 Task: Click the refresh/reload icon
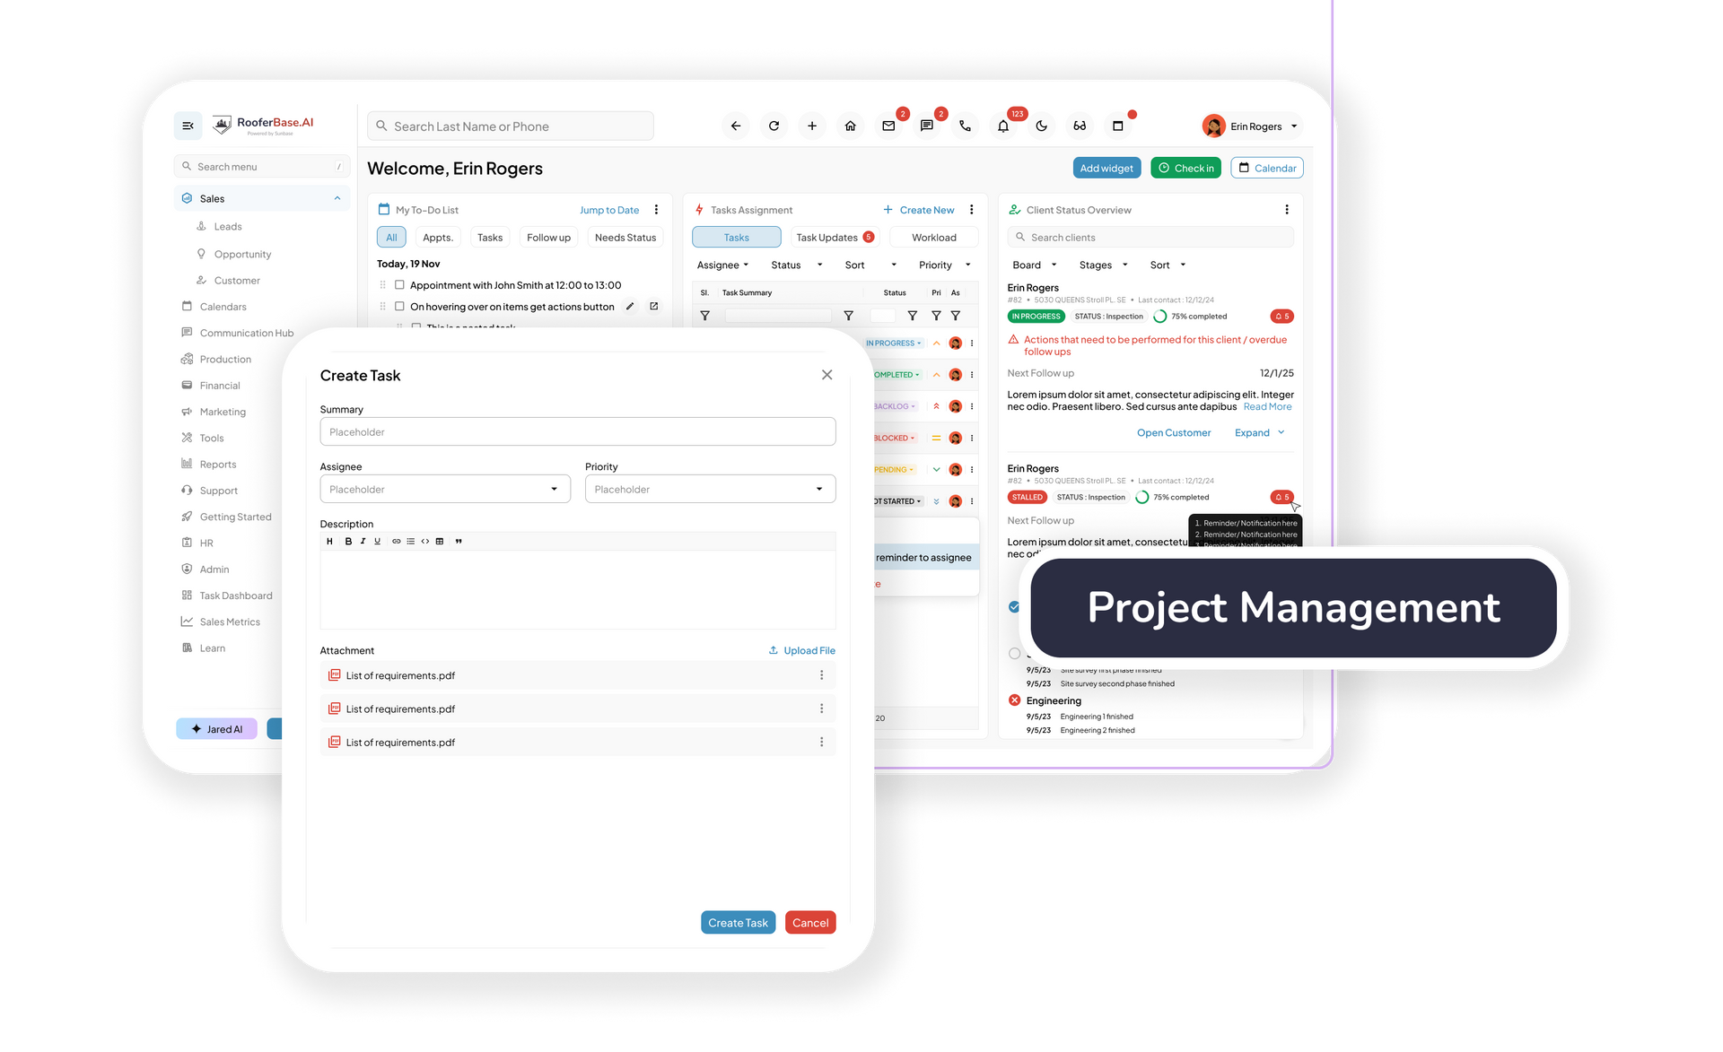coord(773,126)
